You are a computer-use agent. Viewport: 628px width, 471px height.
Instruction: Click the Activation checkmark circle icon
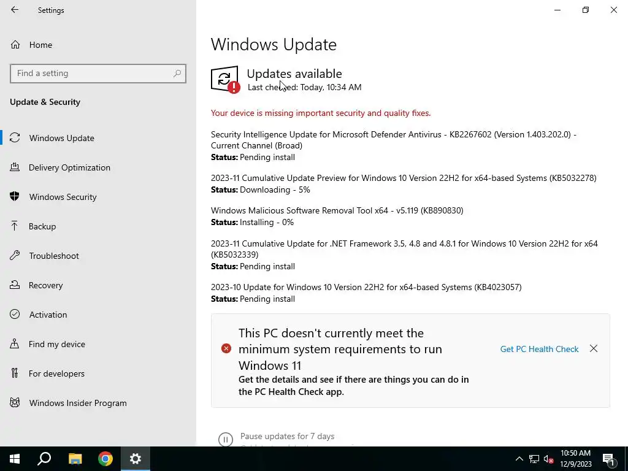[x=15, y=314]
